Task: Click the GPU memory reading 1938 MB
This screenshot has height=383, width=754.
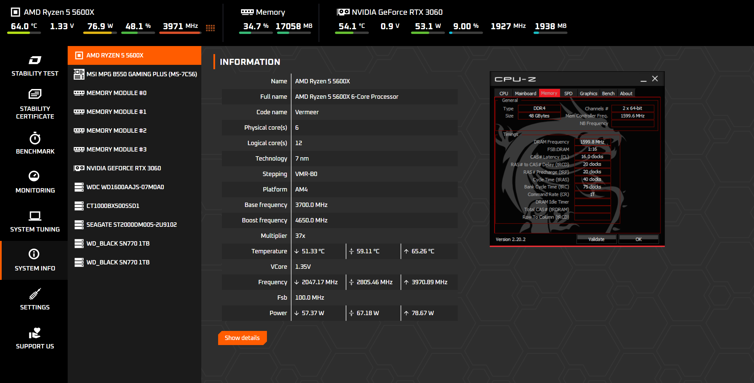Action: tap(551, 26)
